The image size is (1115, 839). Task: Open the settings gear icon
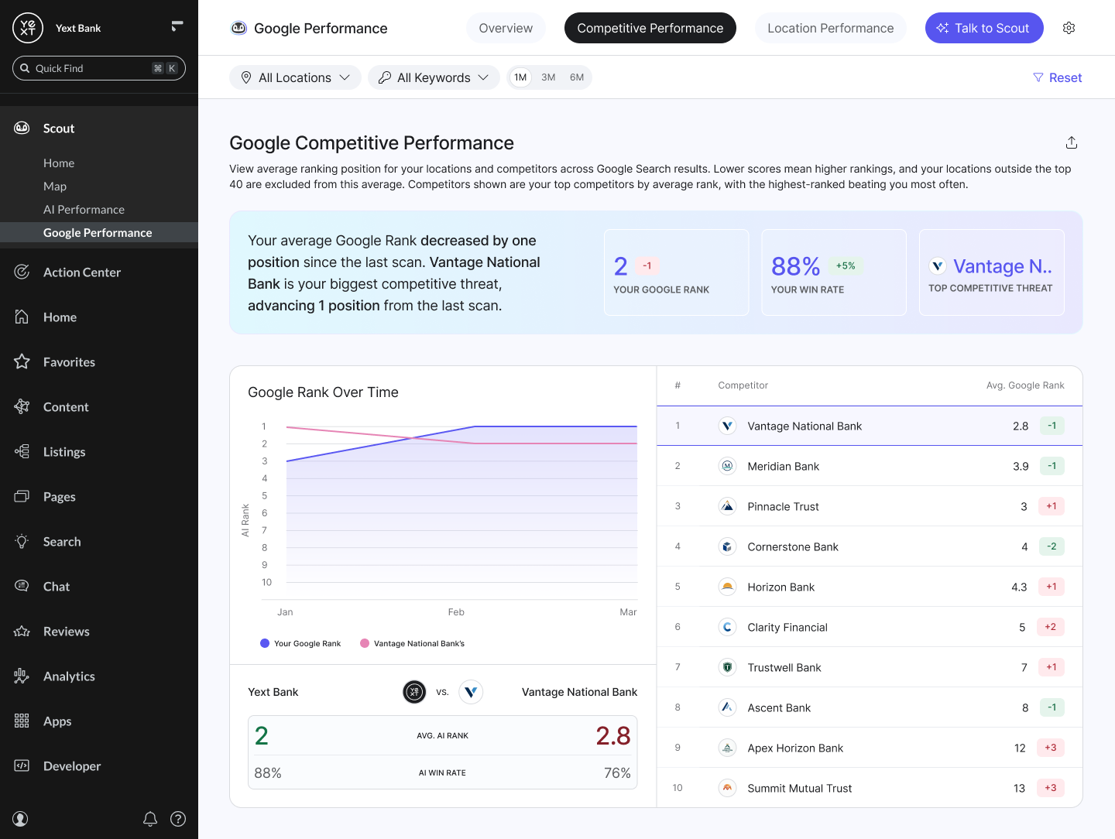pos(1069,28)
